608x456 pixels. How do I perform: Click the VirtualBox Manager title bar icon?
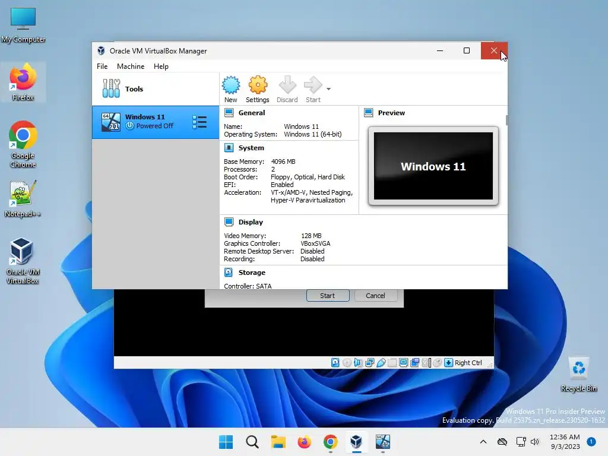[101, 51]
